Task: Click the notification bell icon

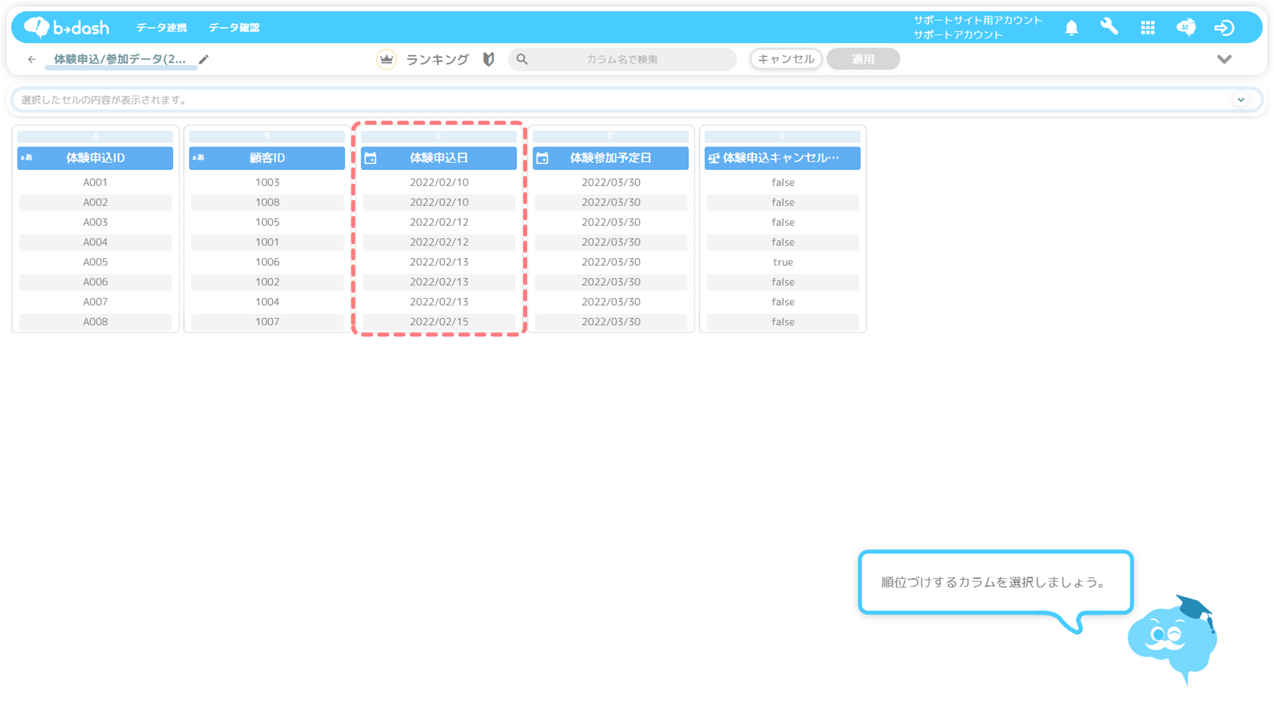Action: [1071, 28]
